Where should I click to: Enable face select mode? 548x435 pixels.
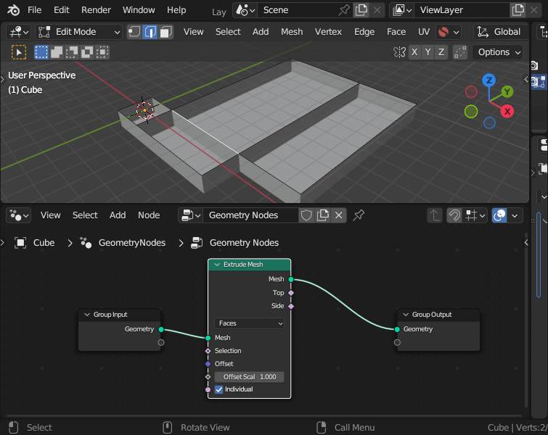pos(165,32)
